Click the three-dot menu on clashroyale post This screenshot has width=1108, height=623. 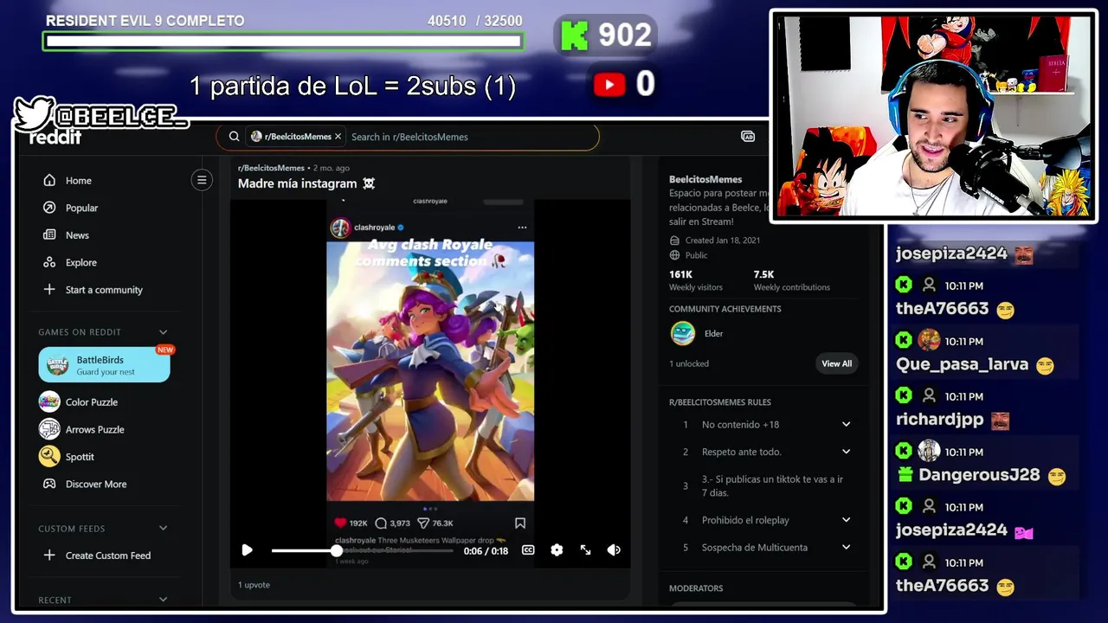click(522, 228)
